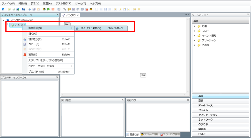
Task: Click the blue floppy disk Save icon
Action: click(x=24, y=9)
